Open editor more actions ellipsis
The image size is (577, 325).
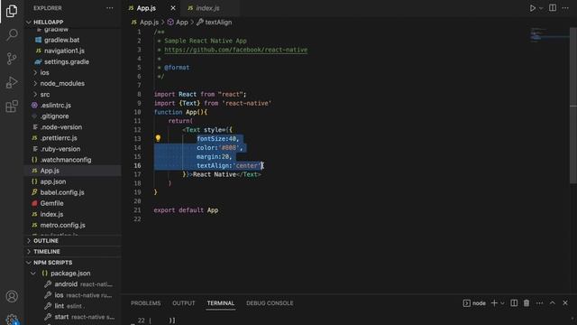point(565,8)
